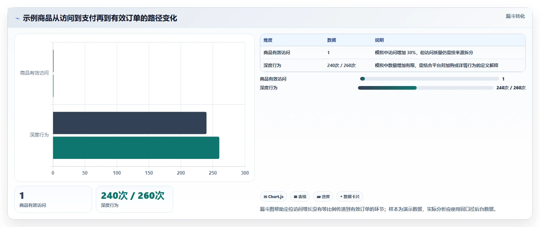Click the 漏斗转化 label at top right
The image size is (540, 227).
click(515, 16)
